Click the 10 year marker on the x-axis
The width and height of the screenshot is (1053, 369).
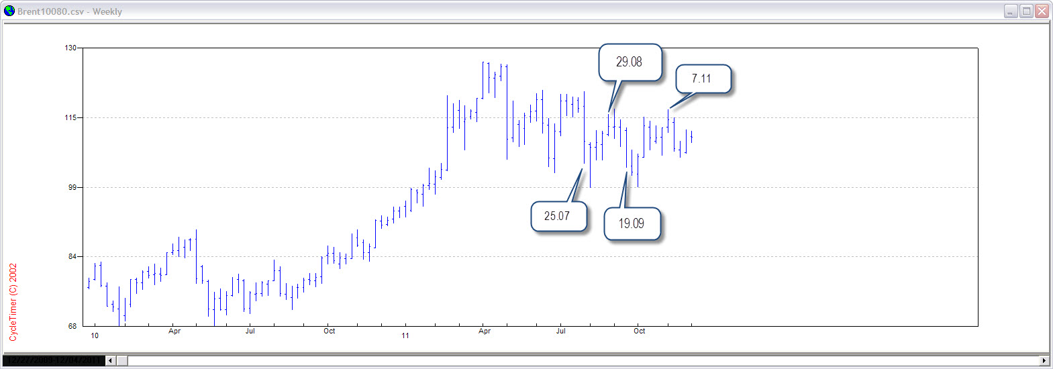[x=95, y=335]
